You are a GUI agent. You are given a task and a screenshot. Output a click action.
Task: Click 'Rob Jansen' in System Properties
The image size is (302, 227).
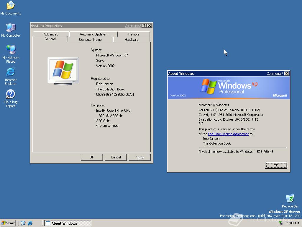point(105,84)
